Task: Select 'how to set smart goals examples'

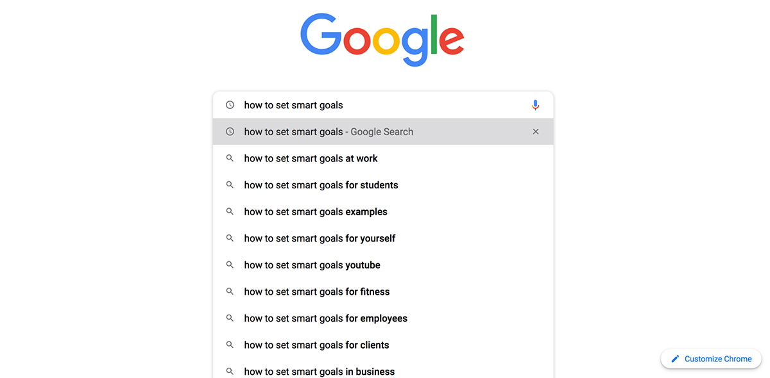Action: 315,211
